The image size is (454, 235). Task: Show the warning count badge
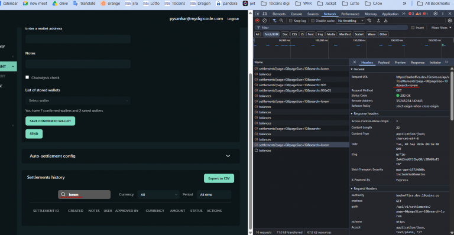tap(419, 14)
